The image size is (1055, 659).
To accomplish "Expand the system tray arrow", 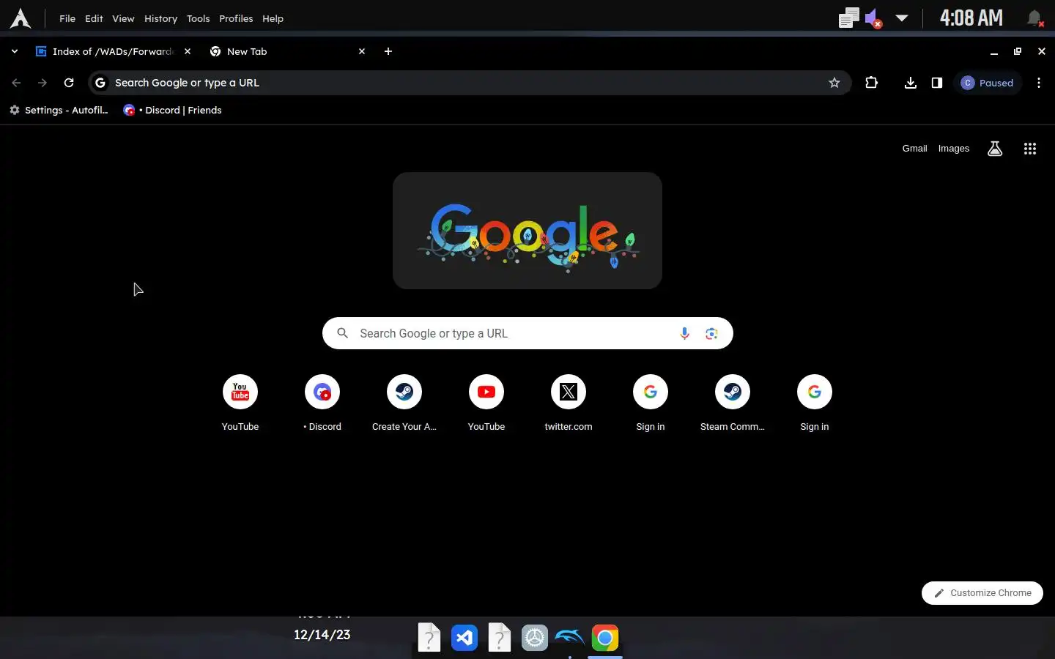I will tap(902, 18).
